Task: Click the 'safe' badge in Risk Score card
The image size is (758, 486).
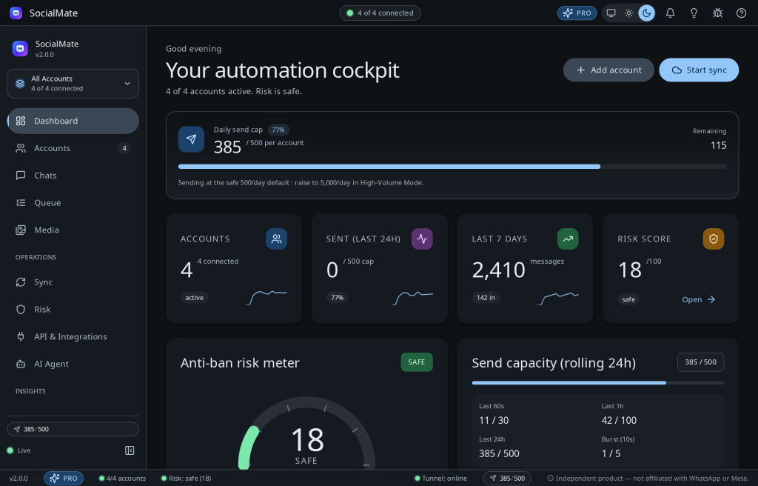Action: click(628, 299)
